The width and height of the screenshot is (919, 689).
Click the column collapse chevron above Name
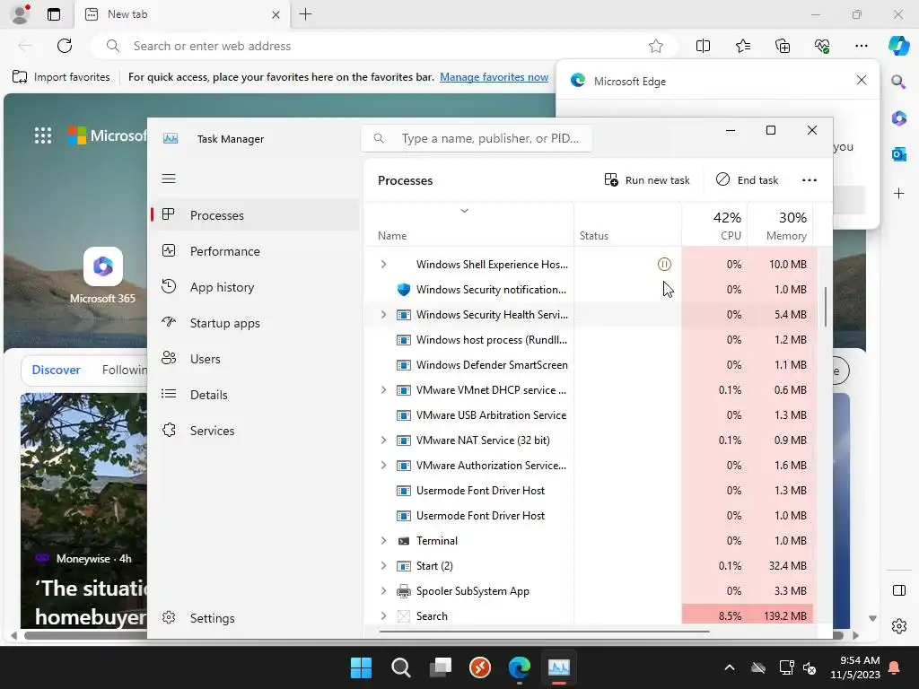[x=464, y=210]
